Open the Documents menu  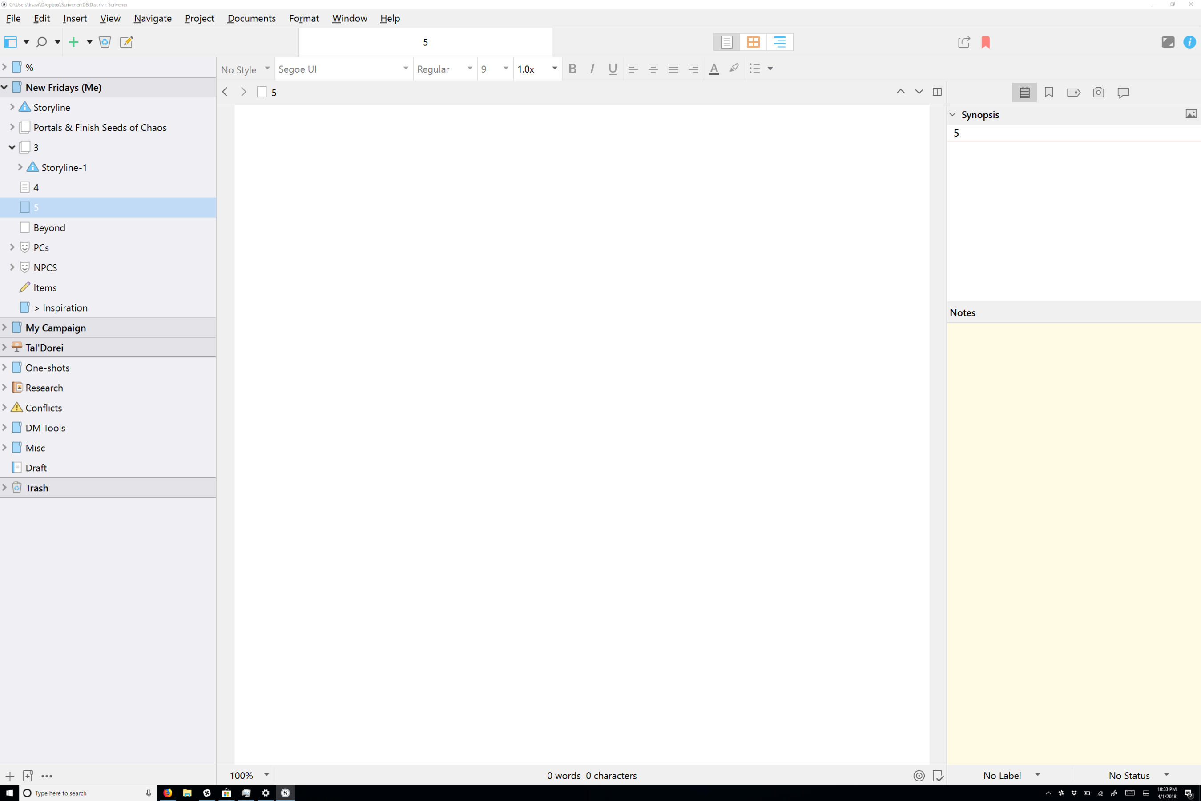(252, 18)
